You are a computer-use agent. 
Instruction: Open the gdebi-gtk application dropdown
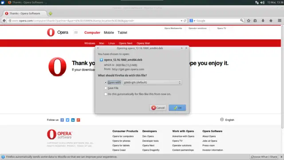[152, 82]
